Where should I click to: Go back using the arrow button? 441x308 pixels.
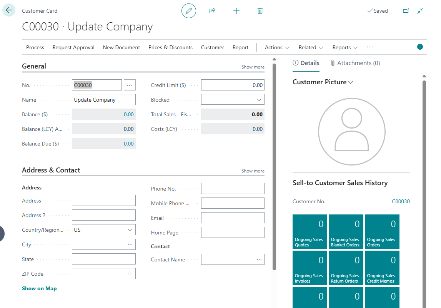(9, 10)
